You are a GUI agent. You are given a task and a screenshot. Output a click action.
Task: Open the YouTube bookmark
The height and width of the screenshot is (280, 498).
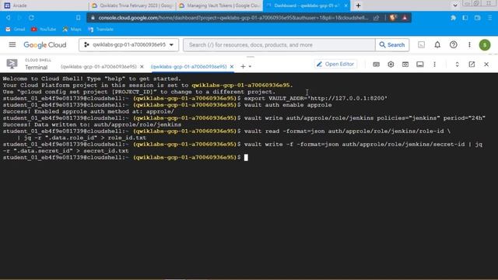coord(44,30)
